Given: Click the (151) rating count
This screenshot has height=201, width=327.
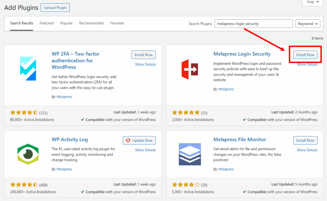Looking at the screenshot, I should click(x=43, y=113).
